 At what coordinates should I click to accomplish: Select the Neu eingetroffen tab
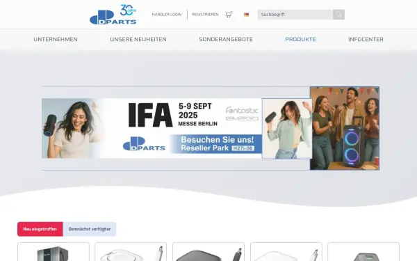tap(40, 229)
